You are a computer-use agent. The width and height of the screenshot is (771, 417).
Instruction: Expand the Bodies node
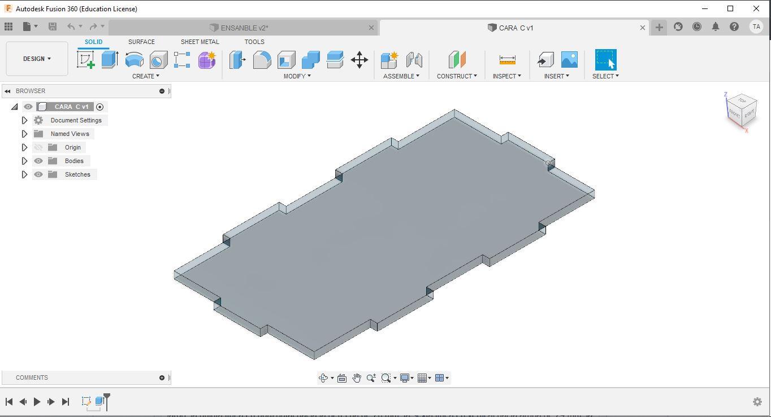tap(24, 161)
